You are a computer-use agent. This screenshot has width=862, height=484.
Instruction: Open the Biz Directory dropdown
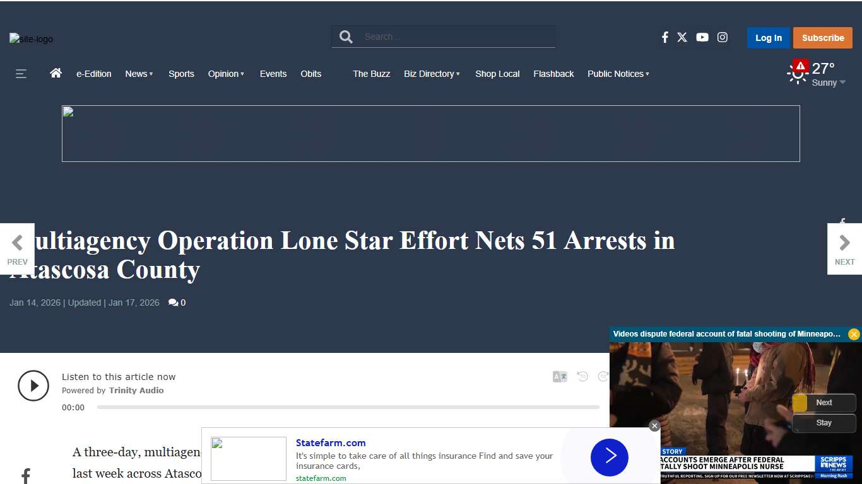tap(432, 74)
